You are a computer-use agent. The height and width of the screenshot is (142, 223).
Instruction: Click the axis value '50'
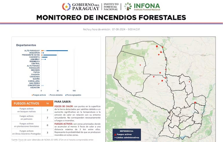tap(58, 91)
